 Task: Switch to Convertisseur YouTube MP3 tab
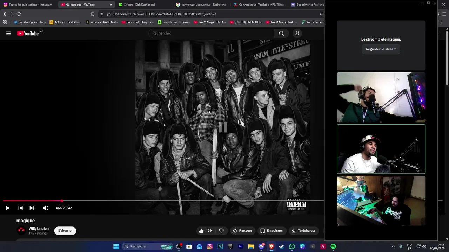pyautogui.click(x=259, y=5)
